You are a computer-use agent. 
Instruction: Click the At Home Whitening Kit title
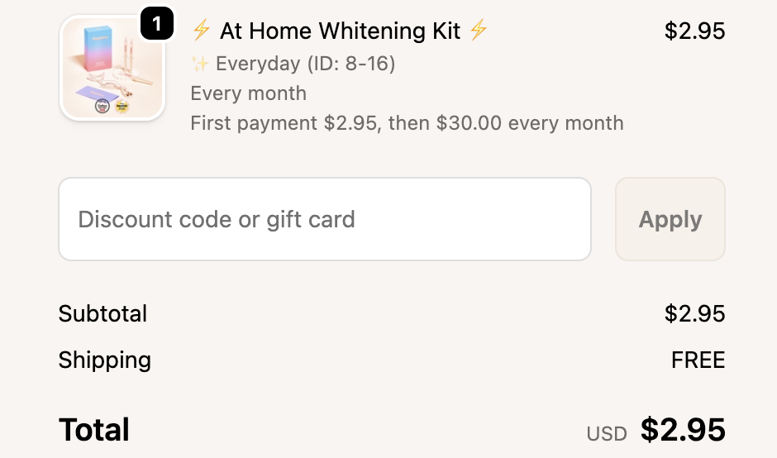click(340, 31)
